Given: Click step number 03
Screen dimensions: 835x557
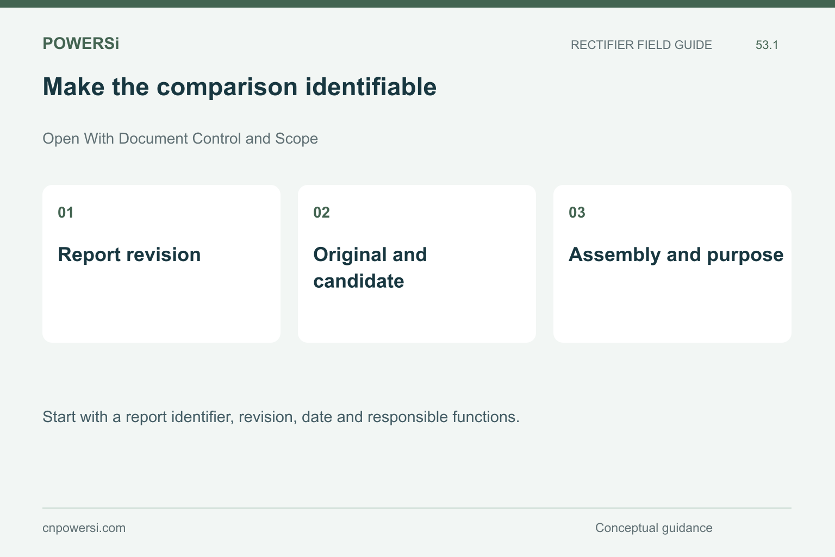Looking at the screenshot, I should pyautogui.click(x=577, y=212).
